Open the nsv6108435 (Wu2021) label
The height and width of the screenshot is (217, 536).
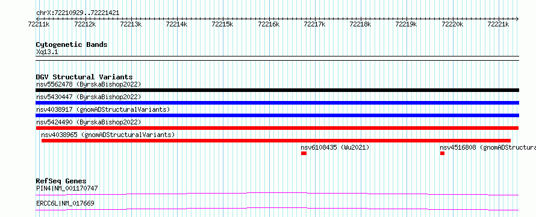tap(335, 147)
